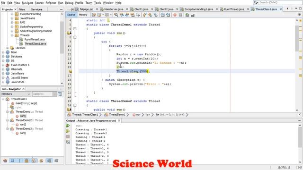Open dropdown arrow beside disabled Forward icon
Screen dimensions: 303x170
(111, 15)
